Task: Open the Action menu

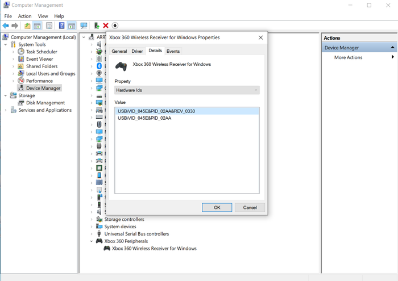Action: [x=24, y=16]
